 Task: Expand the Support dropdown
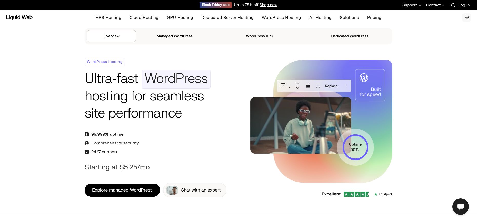pyautogui.click(x=411, y=5)
